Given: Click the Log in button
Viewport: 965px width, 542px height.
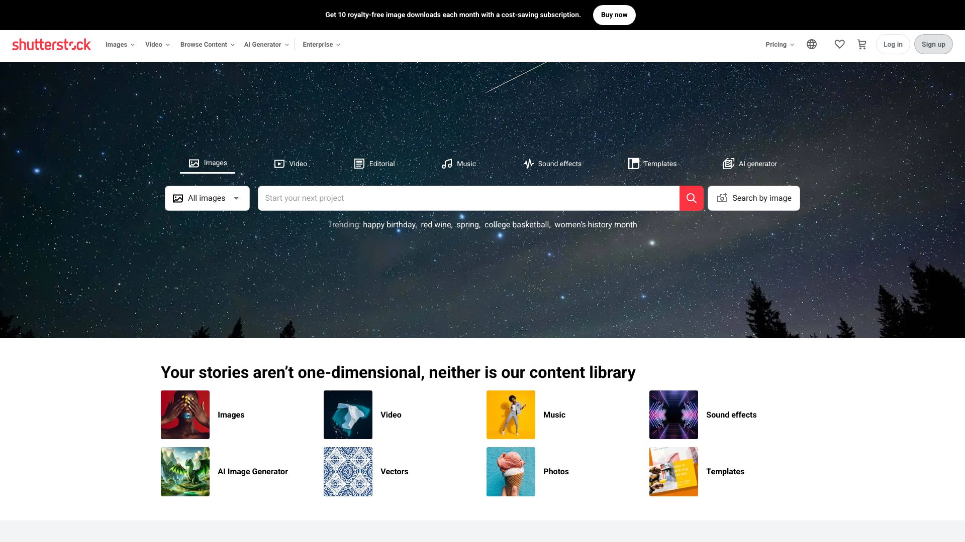Looking at the screenshot, I should [893, 44].
